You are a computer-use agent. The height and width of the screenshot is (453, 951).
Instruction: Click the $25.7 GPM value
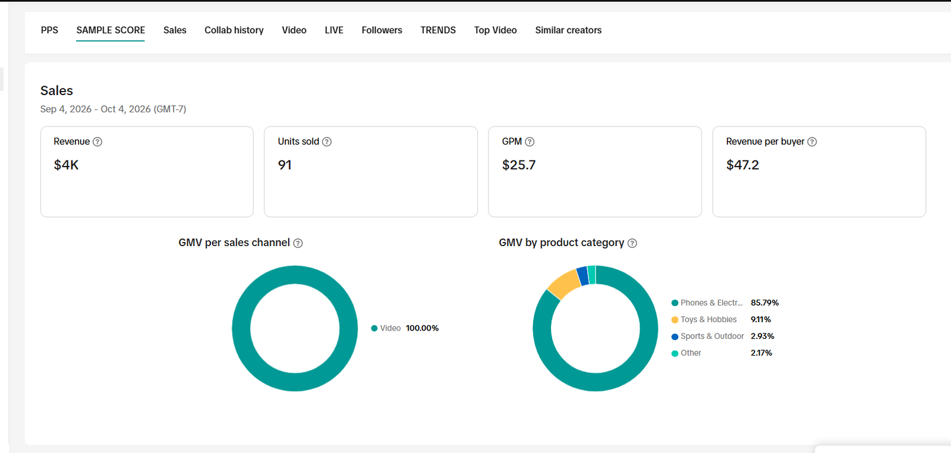coord(519,165)
